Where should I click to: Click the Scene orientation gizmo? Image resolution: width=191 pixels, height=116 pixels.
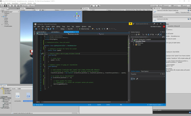click(x=77, y=16)
